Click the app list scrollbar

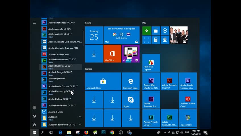click(x=84, y=38)
